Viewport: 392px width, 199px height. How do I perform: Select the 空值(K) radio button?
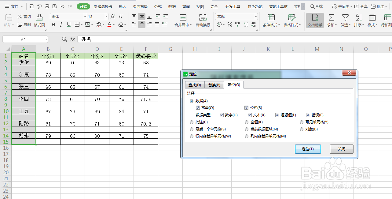point(247,122)
